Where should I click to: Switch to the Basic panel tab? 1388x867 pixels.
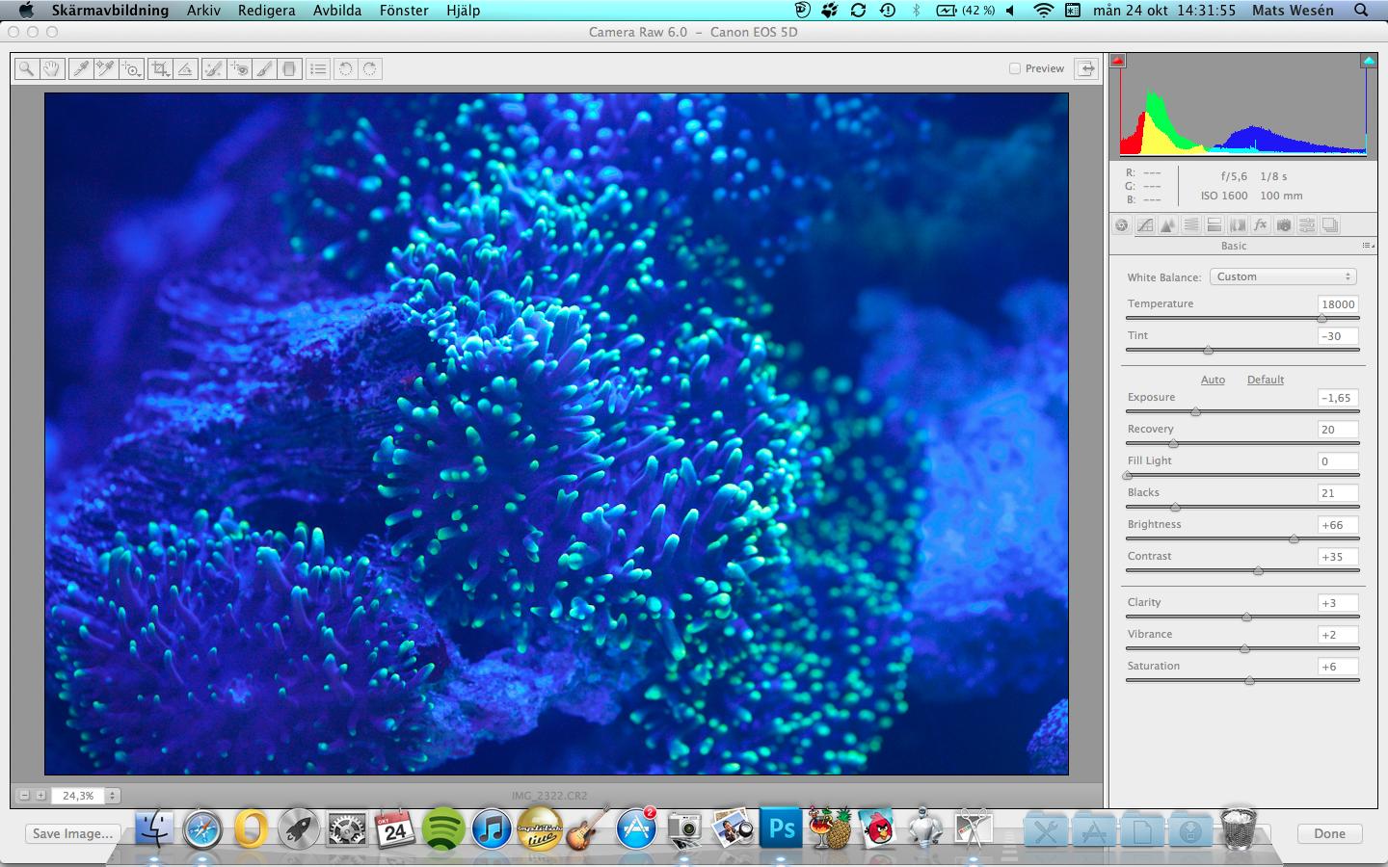pyautogui.click(x=1122, y=225)
